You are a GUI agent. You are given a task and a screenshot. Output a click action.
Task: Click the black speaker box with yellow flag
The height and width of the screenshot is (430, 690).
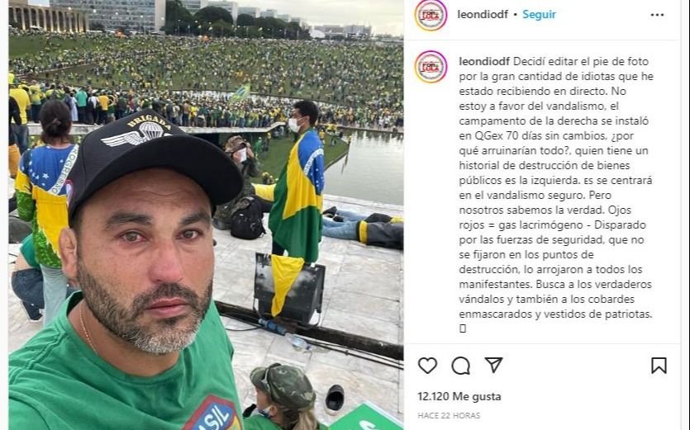[x=289, y=288]
